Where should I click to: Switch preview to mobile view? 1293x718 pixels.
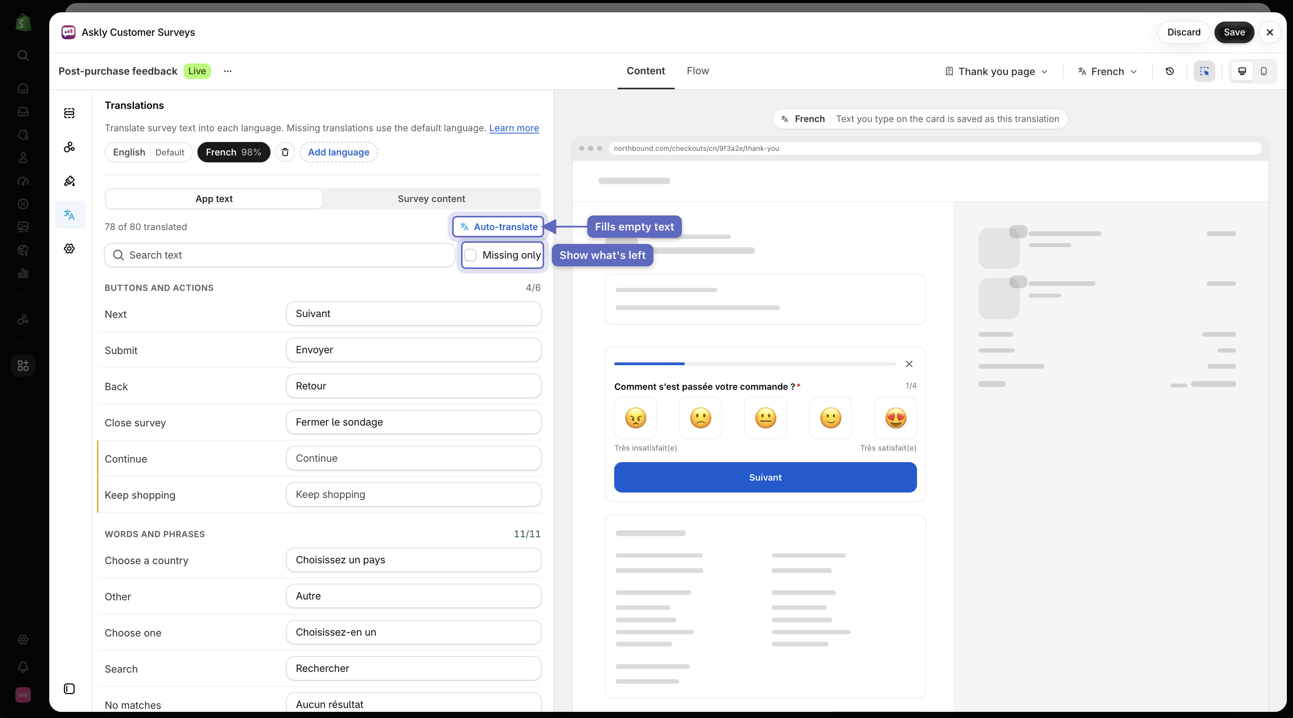1263,71
